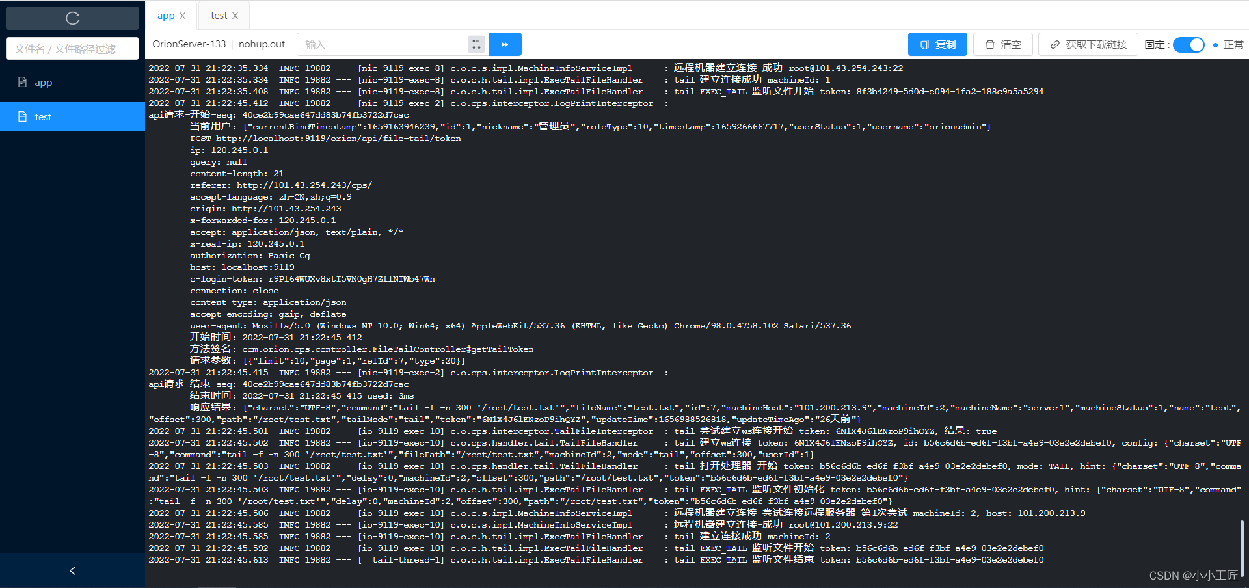
Task: Disable the 固定 pin toggle
Action: point(1190,44)
